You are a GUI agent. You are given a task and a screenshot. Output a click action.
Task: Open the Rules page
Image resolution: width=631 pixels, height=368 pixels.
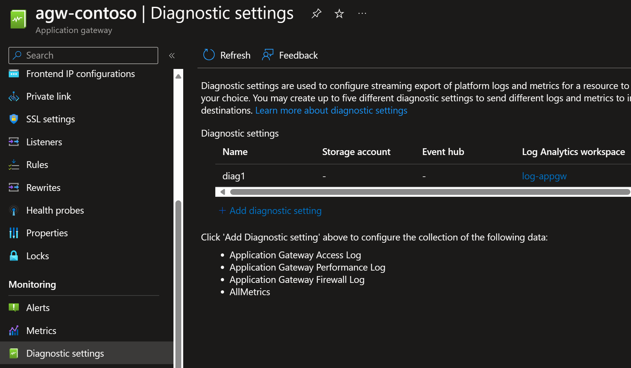point(37,165)
